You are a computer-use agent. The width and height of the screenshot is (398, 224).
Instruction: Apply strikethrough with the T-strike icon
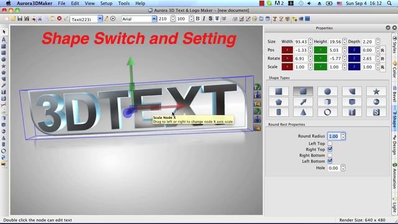pyautogui.click(x=217, y=19)
